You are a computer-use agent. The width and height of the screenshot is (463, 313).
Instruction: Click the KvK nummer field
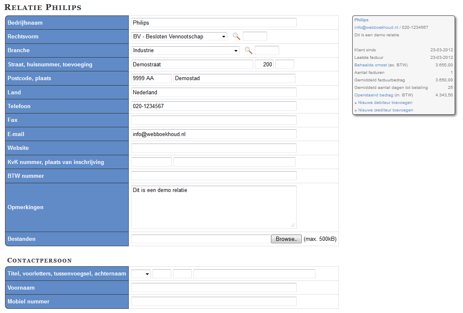pyautogui.click(x=152, y=162)
